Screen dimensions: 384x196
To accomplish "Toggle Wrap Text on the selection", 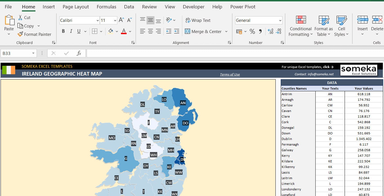I will tap(198, 20).
